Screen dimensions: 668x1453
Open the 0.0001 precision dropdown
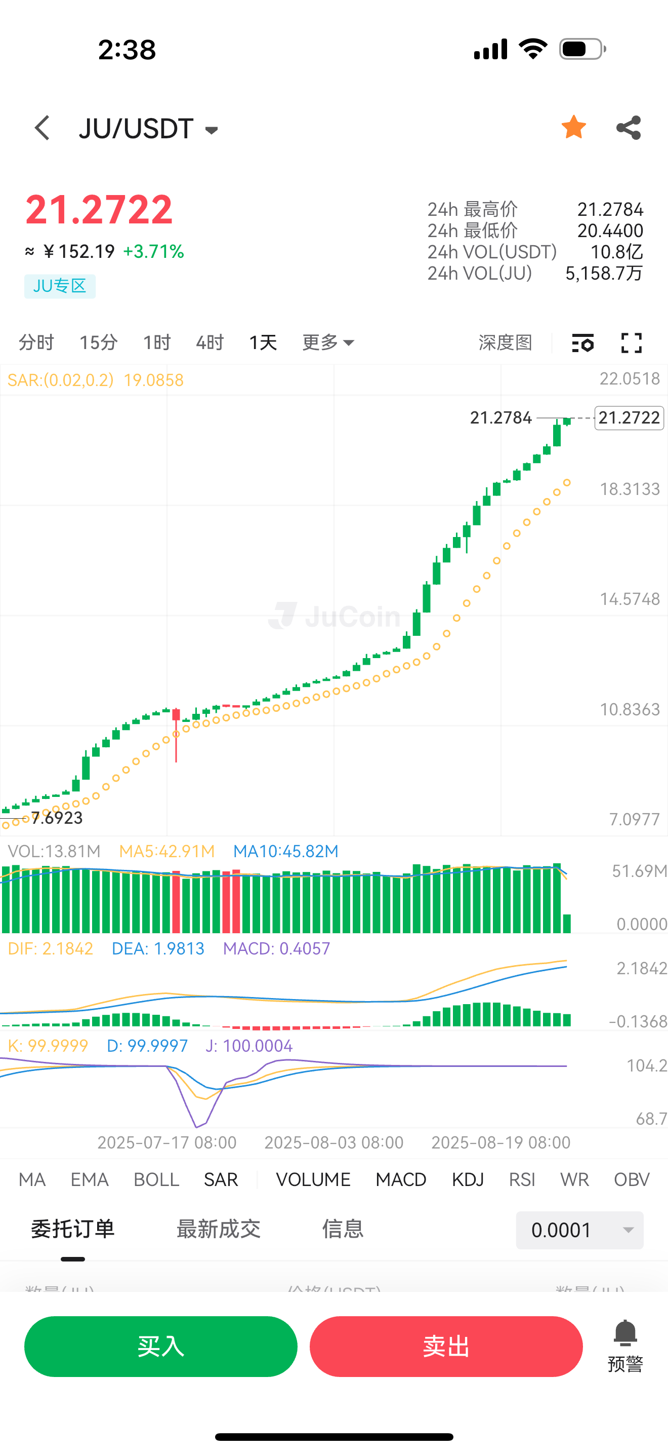point(579,1230)
